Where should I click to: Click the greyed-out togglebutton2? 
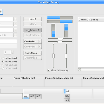(32, 35)
